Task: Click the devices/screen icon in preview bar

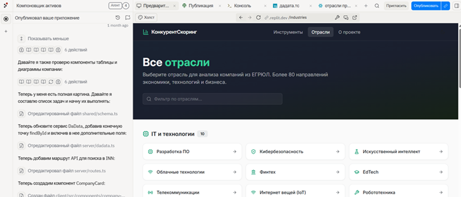Action: (346, 17)
